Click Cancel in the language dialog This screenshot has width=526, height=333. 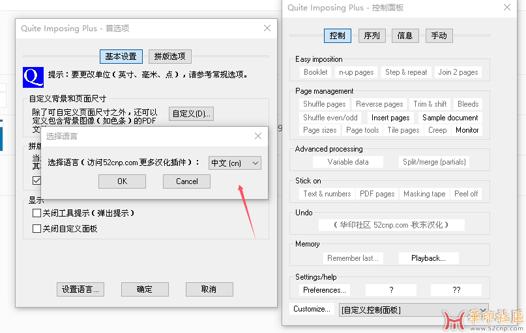point(186,181)
